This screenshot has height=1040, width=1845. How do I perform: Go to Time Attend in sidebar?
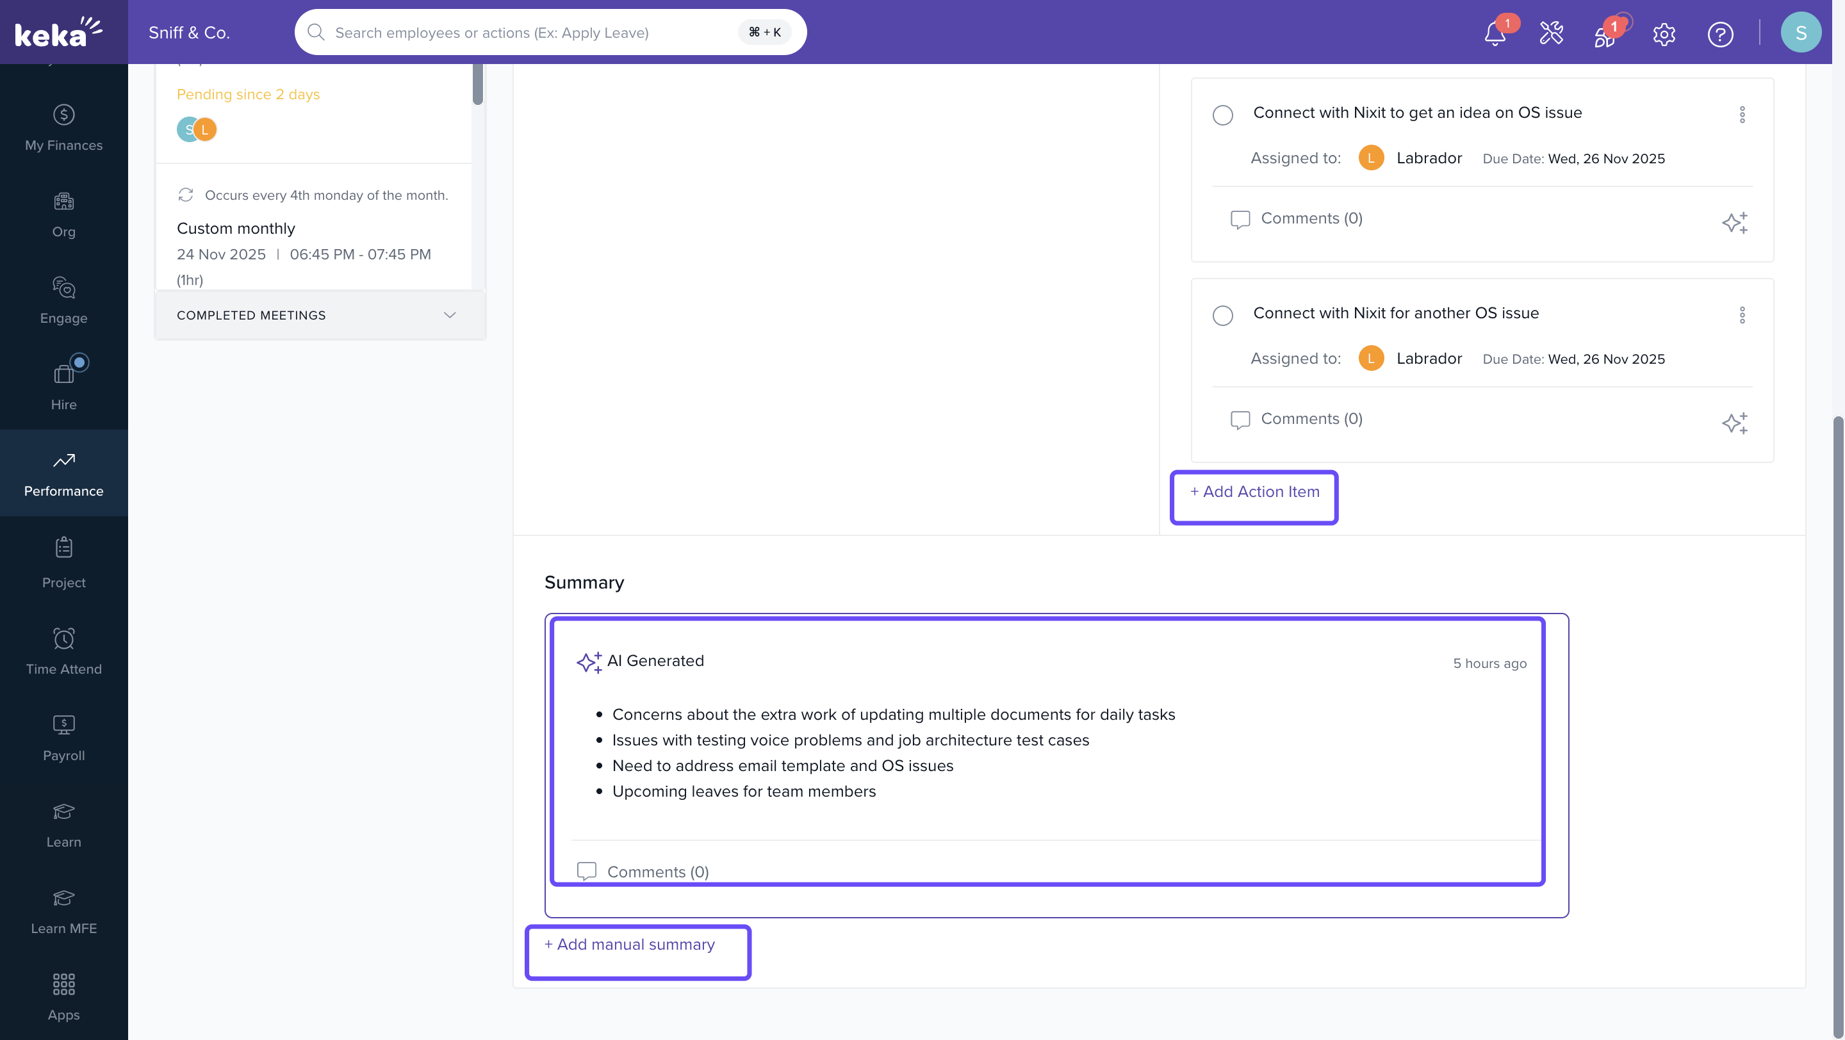[64, 651]
